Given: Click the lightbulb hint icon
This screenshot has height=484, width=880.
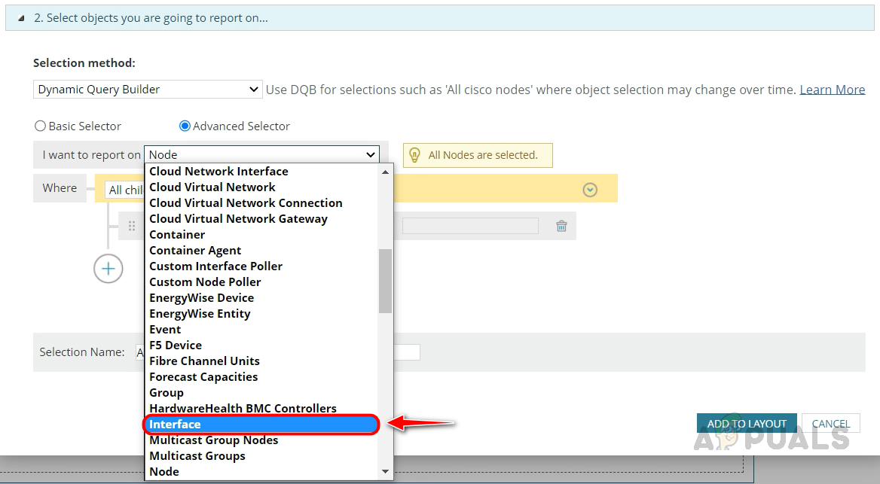Looking at the screenshot, I should tap(414, 155).
